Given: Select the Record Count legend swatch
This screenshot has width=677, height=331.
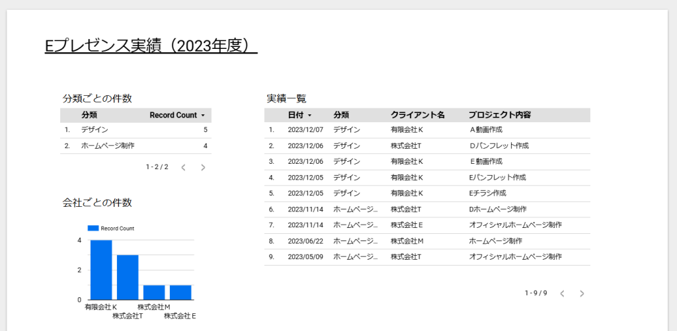Looking at the screenshot, I should coord(93,229).
